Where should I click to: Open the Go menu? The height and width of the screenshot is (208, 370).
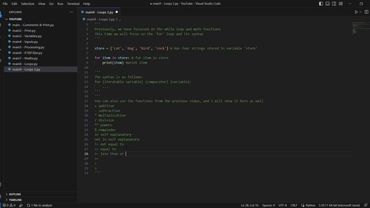tap(51, 4)
